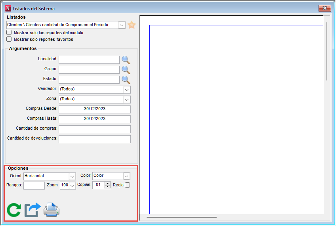
Task: Increase Copias with the up arrow
Action: tap(108, 183)
